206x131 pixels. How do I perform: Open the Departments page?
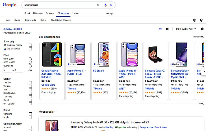point(30,20)
